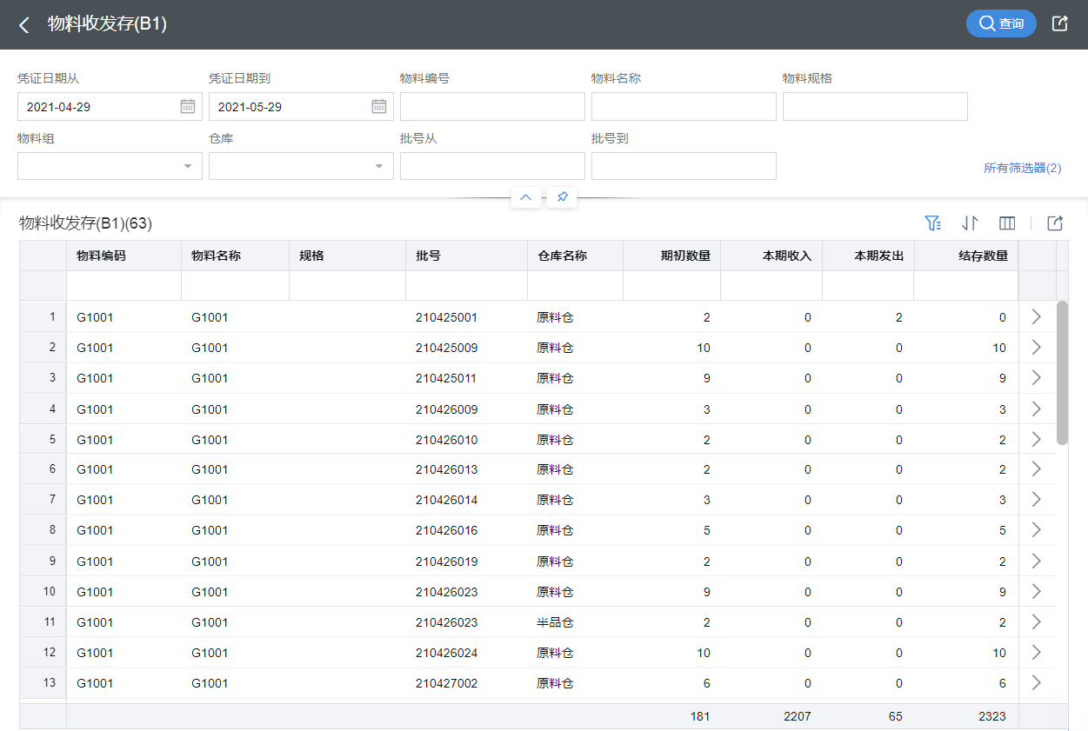Viewport: 1088px width, 731px height.
Task: Open details of row 10 via chevron
Action: [1036, 591]
